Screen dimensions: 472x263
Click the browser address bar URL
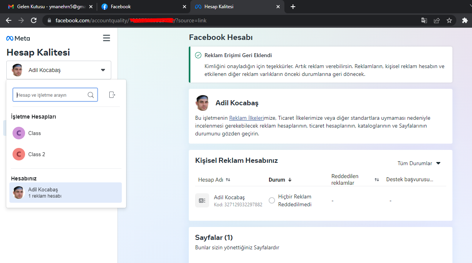click(x=131, y=20)
